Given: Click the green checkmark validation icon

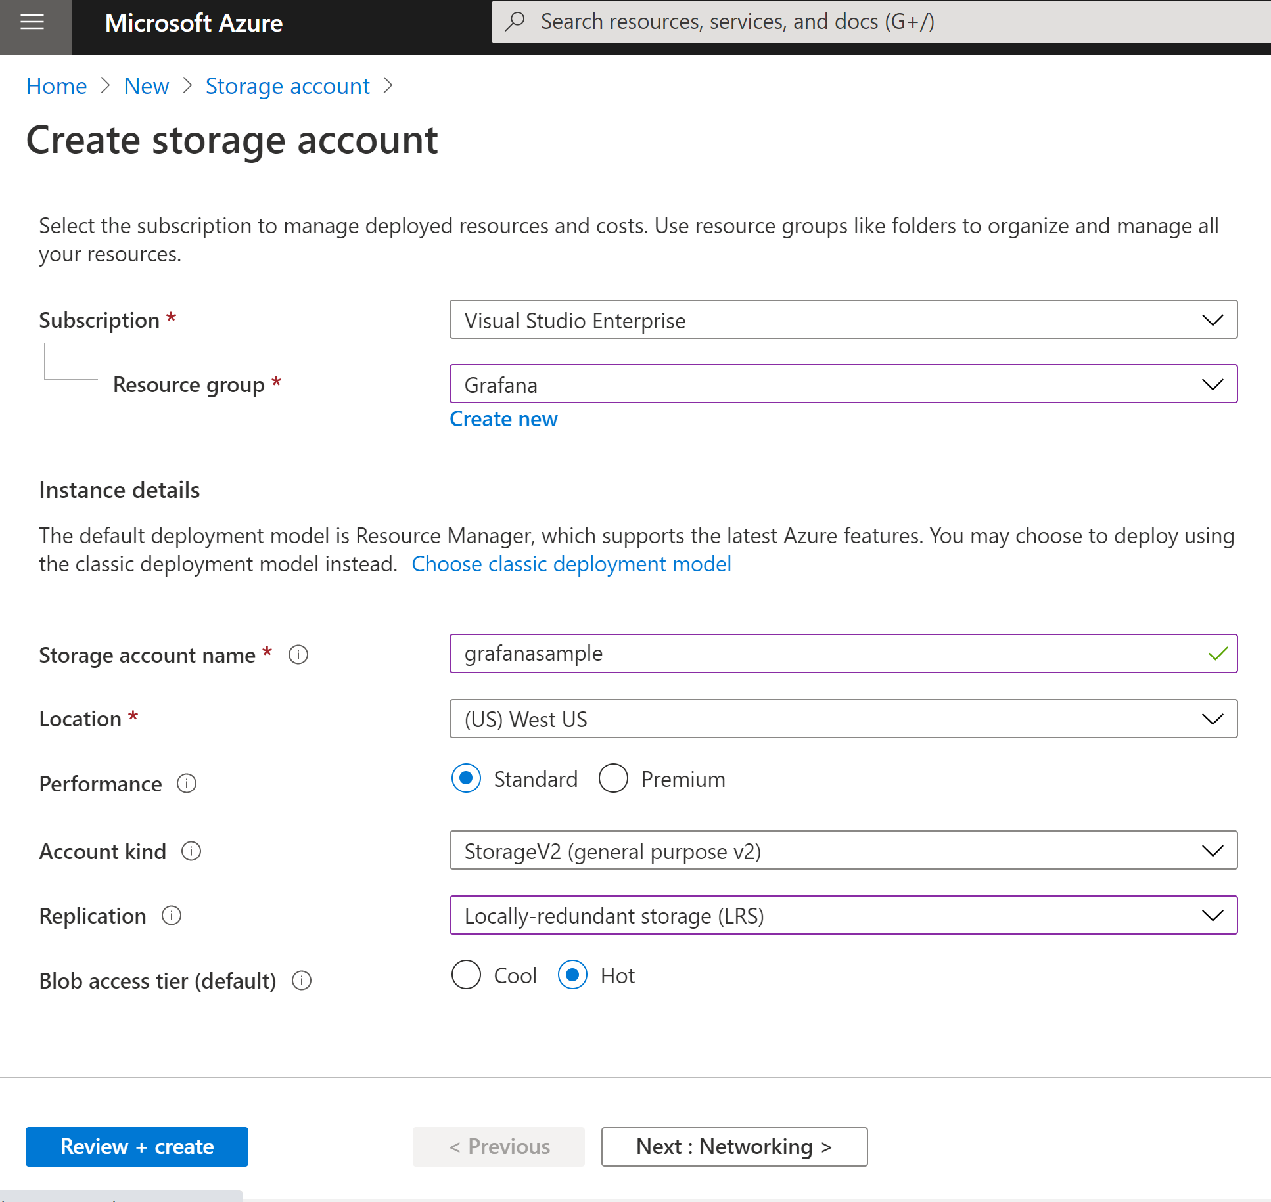Looking at the screenshot, I should click(x=1218, y=654).
